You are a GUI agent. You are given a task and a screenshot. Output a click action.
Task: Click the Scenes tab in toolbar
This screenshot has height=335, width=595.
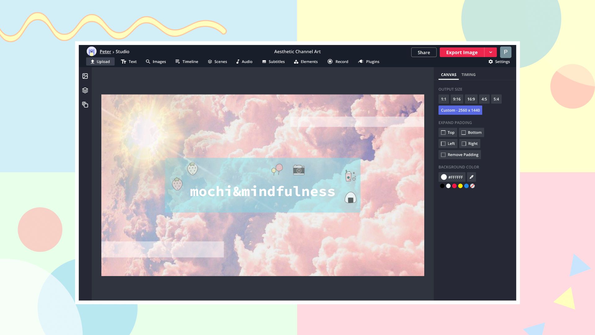click(217, 62)
